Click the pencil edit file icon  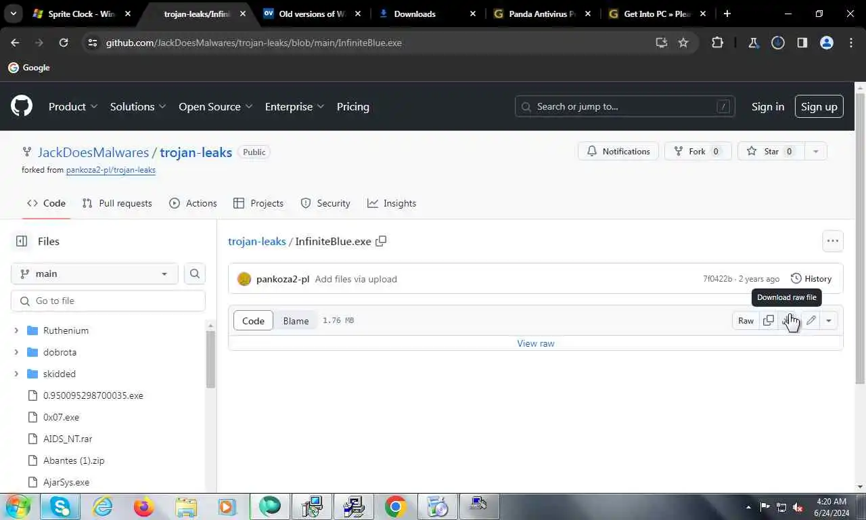click(x=811, y=320)
